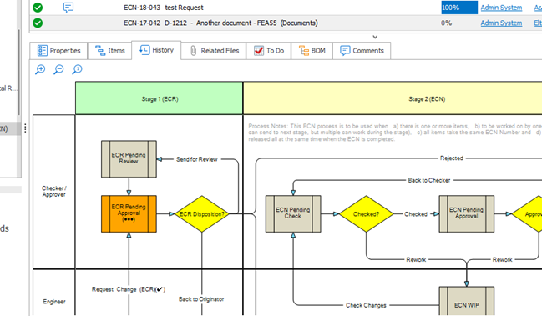The image size is (542, 316).
Task: Open Admin System link on ECN-18-043 row
Action: (501, 8)
